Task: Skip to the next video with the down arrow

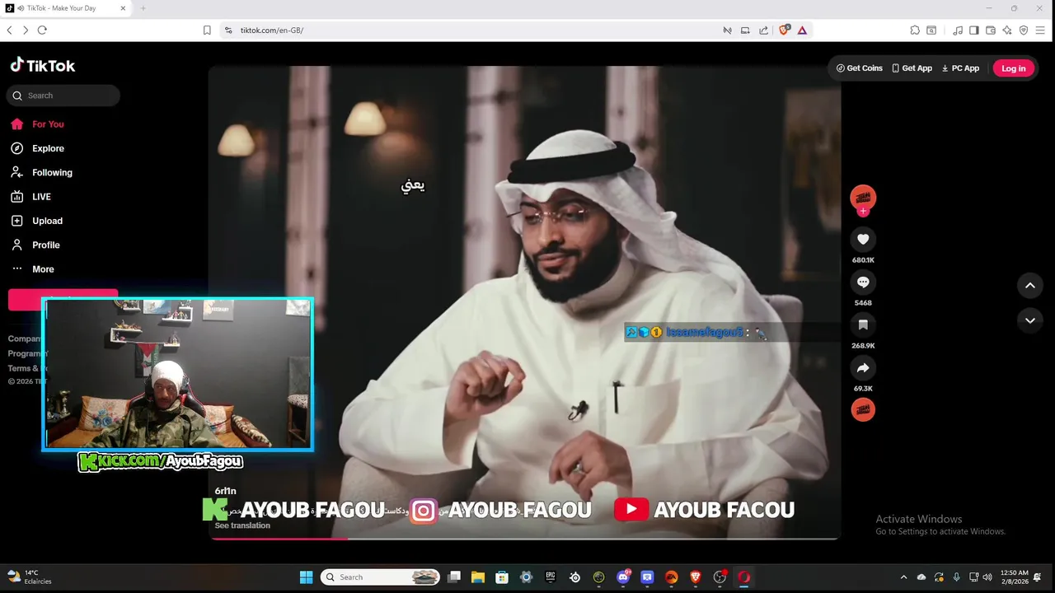Action: point(1029,320)
